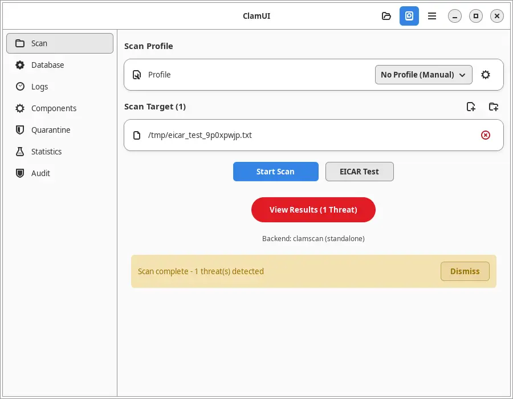Click the Quarantine shield icon
This screenshot has width=513, height=399.
(20, 130)
